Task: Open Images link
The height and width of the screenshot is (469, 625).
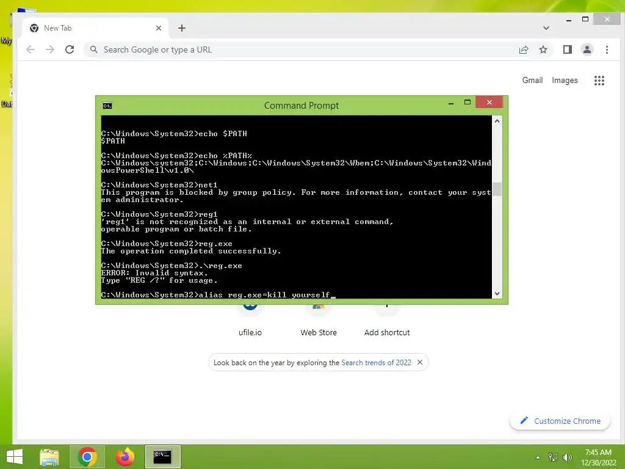Action: (565, 80)
